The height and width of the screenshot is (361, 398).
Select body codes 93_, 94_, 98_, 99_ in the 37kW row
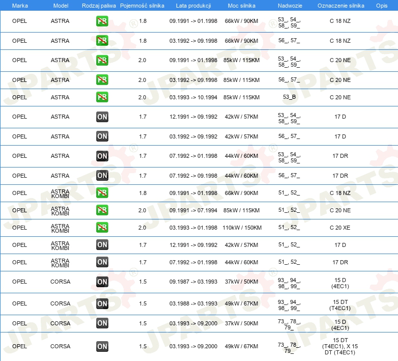point(289,283)
